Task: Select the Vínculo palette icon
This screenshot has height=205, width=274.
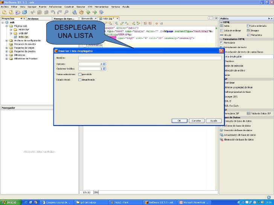Action: click(222, 35)
